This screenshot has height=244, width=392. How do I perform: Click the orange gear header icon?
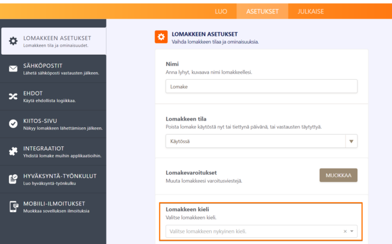[161, 37]
